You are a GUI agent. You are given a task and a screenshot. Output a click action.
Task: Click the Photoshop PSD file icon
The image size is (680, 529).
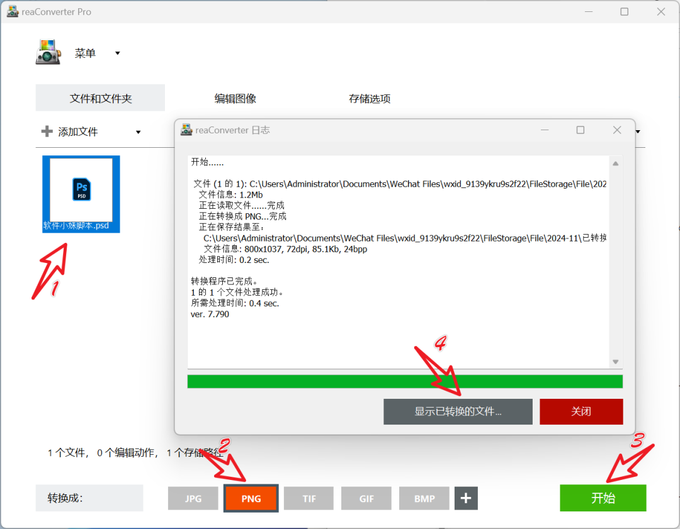click(x=81, y=189)
